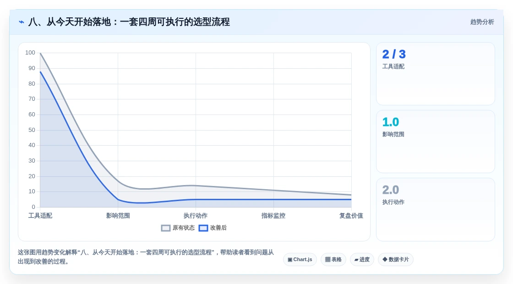The width and height of the screenshot is (513, 284).
Task: Select the 进度 tag
Action: (x=362, y=259)
